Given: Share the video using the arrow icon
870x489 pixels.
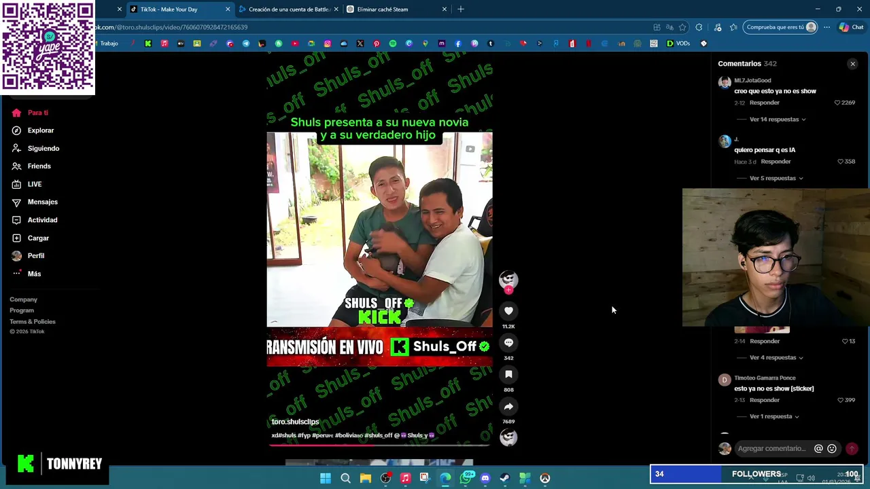Looking at the screenshot, I should coord(508,406).
